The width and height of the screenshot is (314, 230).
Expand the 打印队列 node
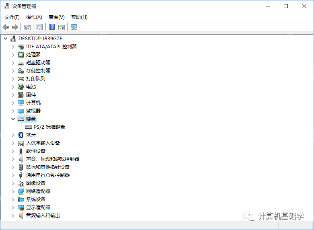pyautogui.click(x=13, y=79)
